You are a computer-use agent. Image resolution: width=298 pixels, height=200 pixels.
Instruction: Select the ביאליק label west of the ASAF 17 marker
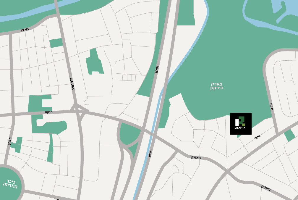click(196, 158)
